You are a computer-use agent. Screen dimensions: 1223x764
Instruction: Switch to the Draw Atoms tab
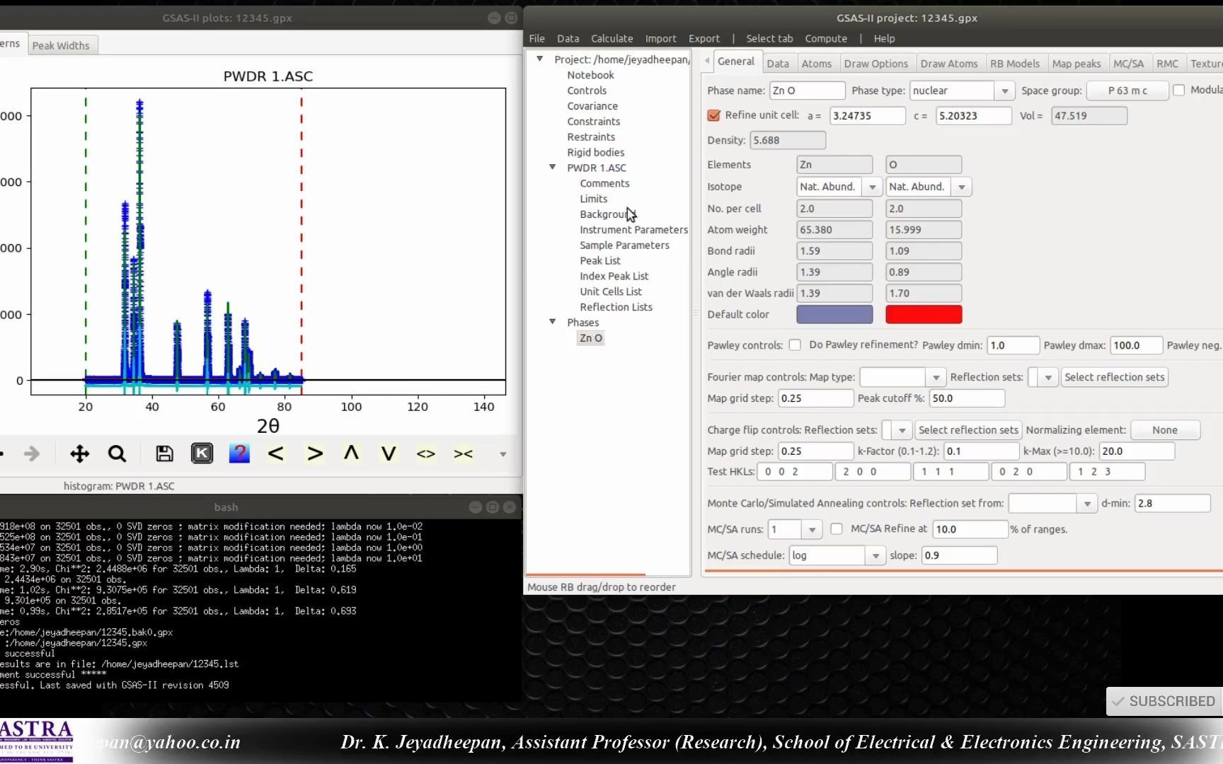[x=949, y=63]
